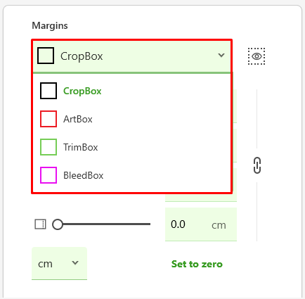Click the 0.0 cm margin input field
Viewport: 305px width, 299px height.
pos(201,224)
